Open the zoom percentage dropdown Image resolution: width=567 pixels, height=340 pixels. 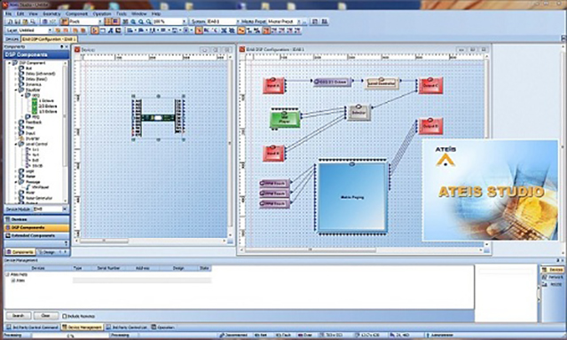click(184, 21)
